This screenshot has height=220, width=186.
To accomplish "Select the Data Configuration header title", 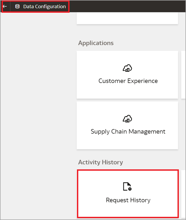I will (x=44, y=6).
